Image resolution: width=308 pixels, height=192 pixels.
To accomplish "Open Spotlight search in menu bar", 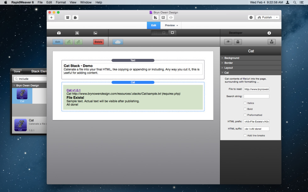I will 295,2.
